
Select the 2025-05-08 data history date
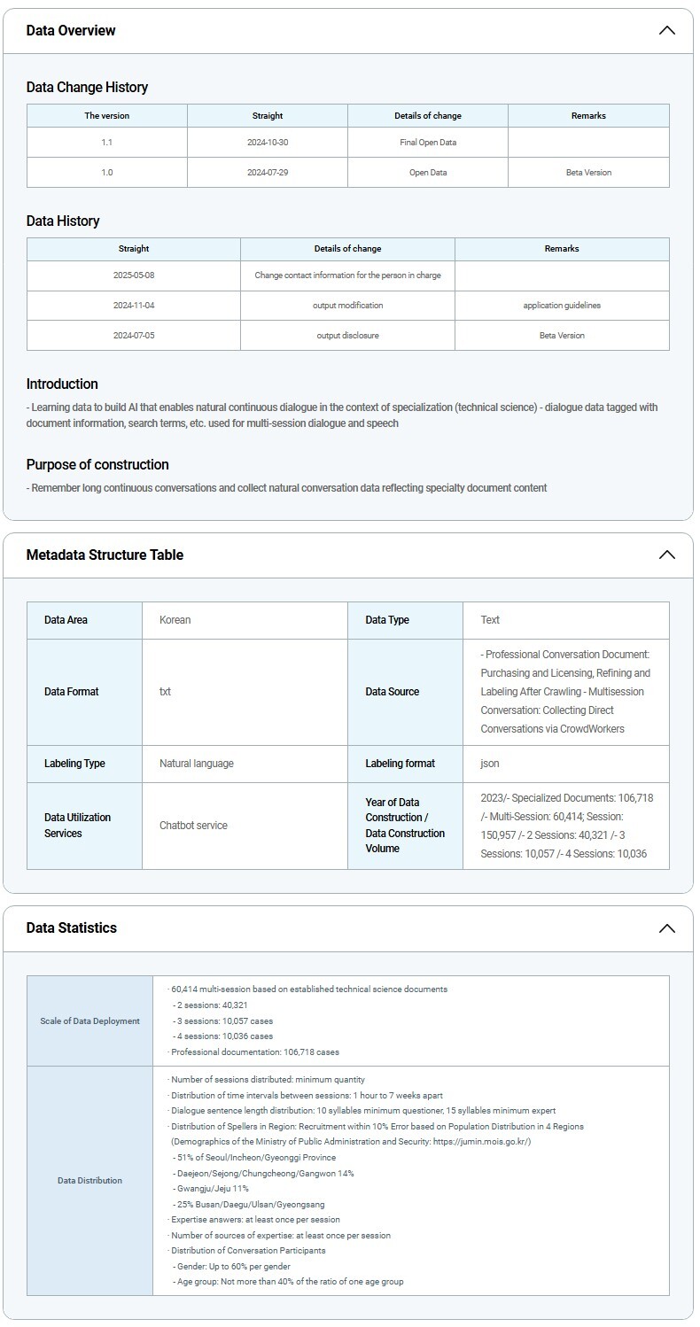(x=134, y=275)
